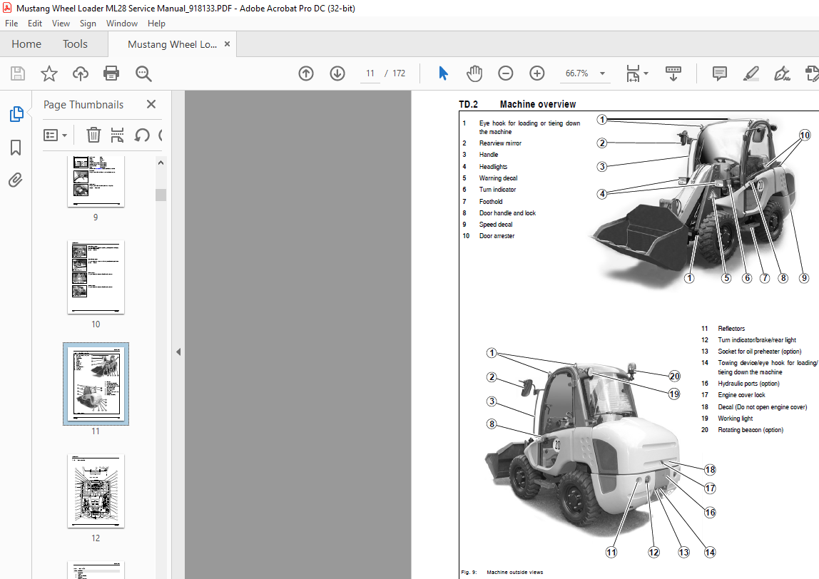Delete selected page with trash icon
This screenshot has width=819, height=579.
pos(93,135)
